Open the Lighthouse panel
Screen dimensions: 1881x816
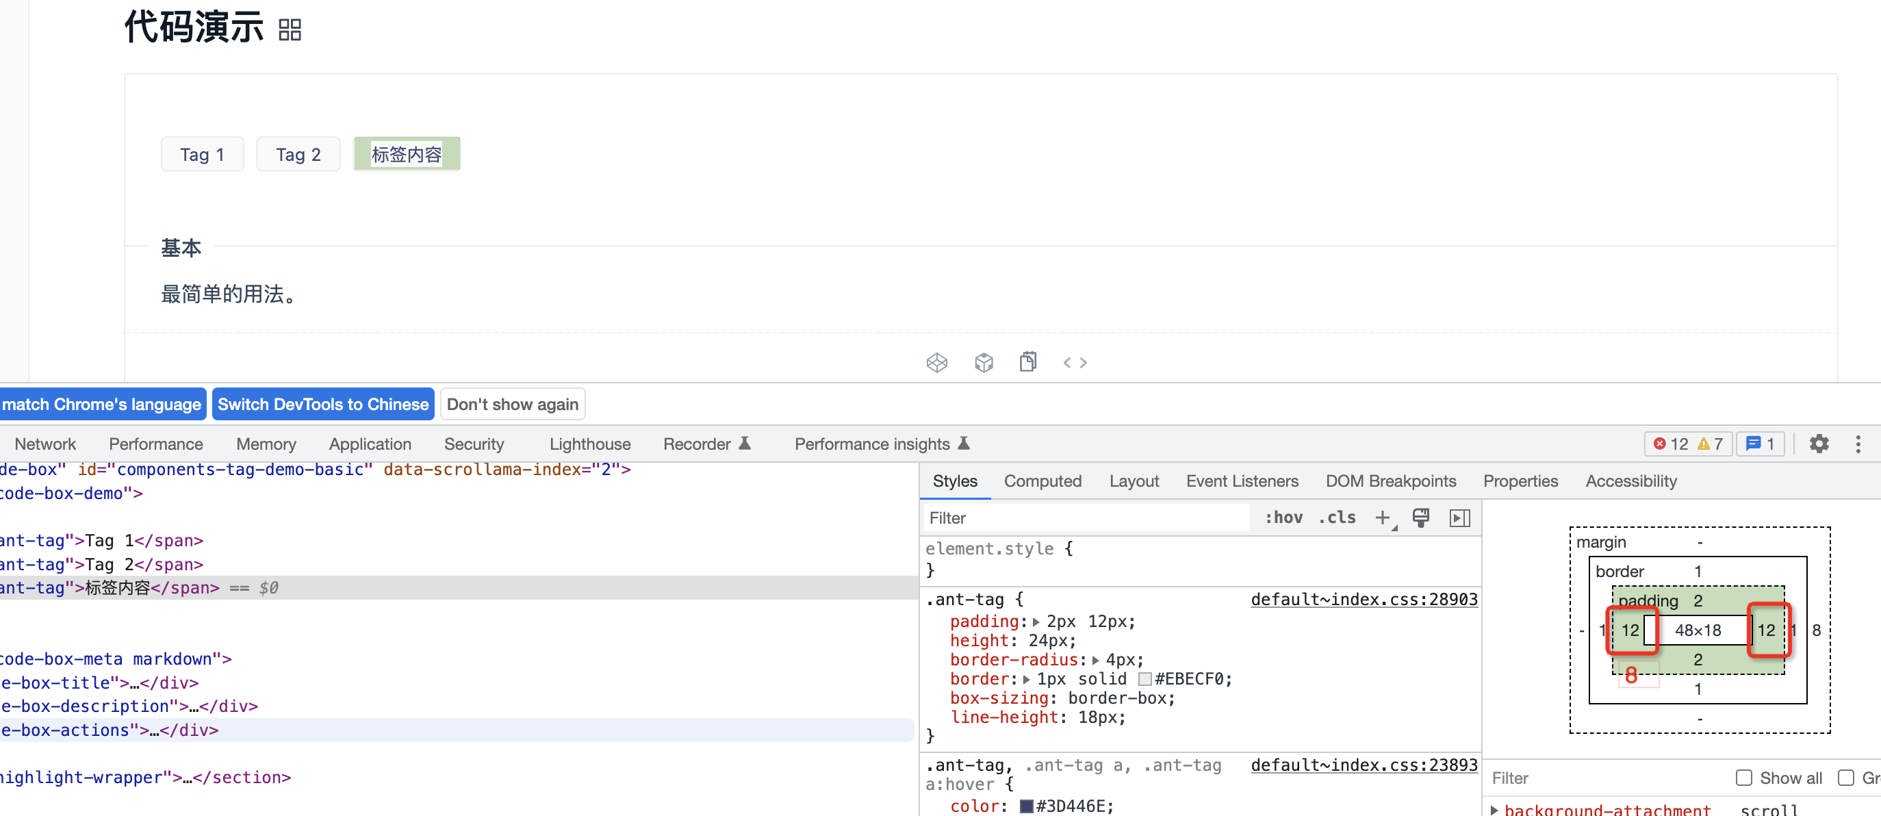click(x=590, y=444)
